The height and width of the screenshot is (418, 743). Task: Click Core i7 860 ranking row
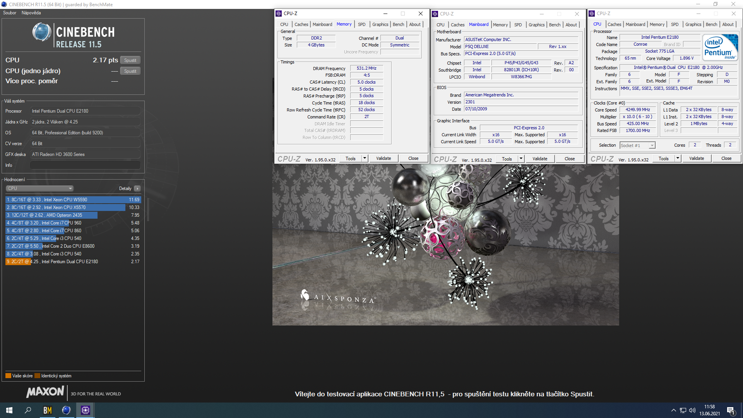73,231
